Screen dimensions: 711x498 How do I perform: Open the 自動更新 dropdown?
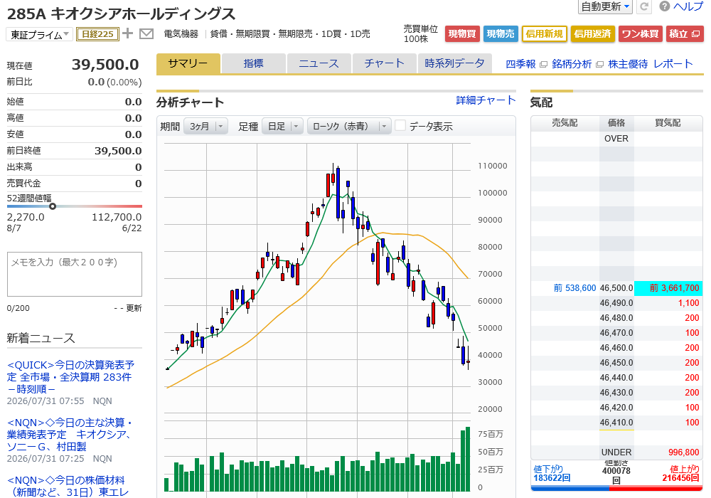pyautogui.click(x=605, y=6)
